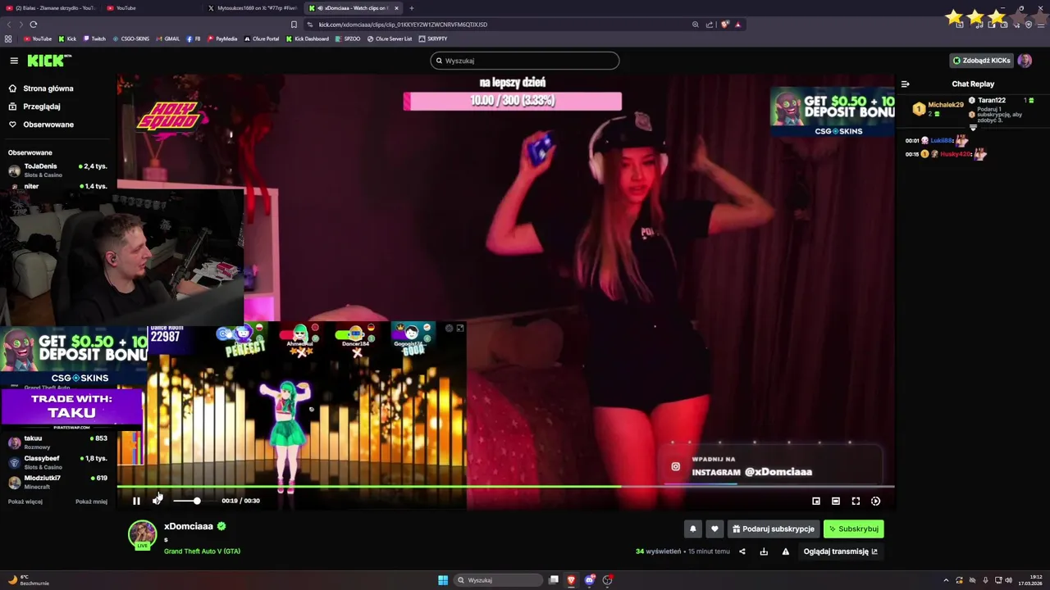This screenshot has width=1050, height=590.
Task: Report this clip with warning icon
Action: point(785,551)
